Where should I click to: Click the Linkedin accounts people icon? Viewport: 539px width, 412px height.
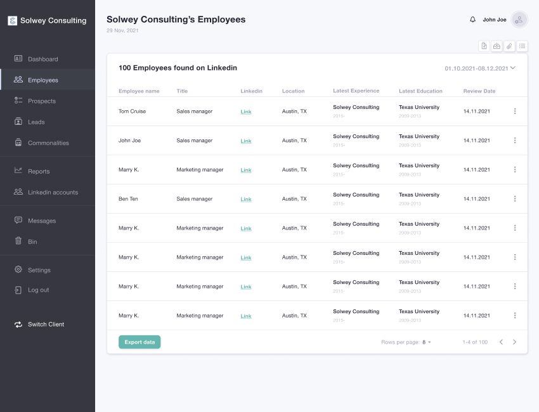18,192
